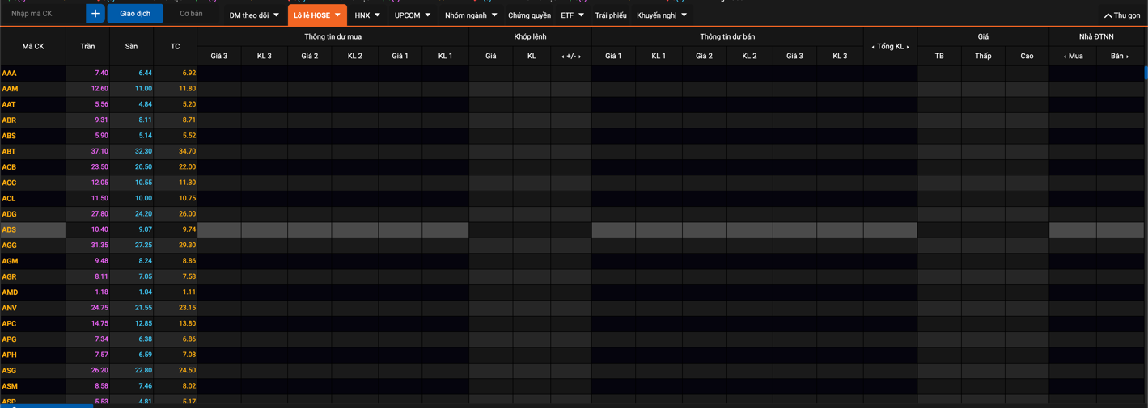Select the ACB stock symbol

pyautogui.click(x=9, y=167)
